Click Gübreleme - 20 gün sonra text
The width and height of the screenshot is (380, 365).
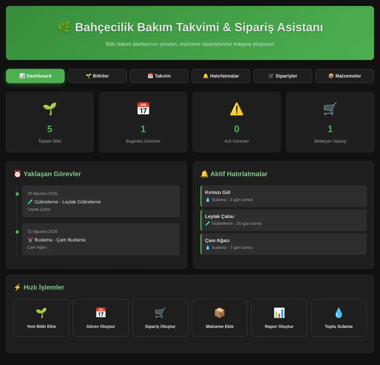237,223
